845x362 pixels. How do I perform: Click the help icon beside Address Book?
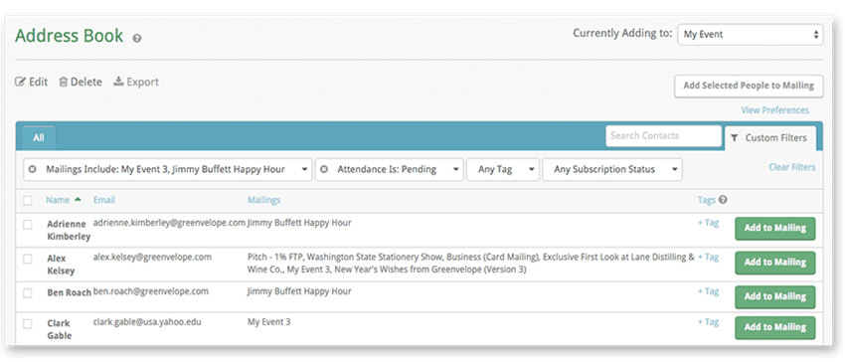point(137,39)
